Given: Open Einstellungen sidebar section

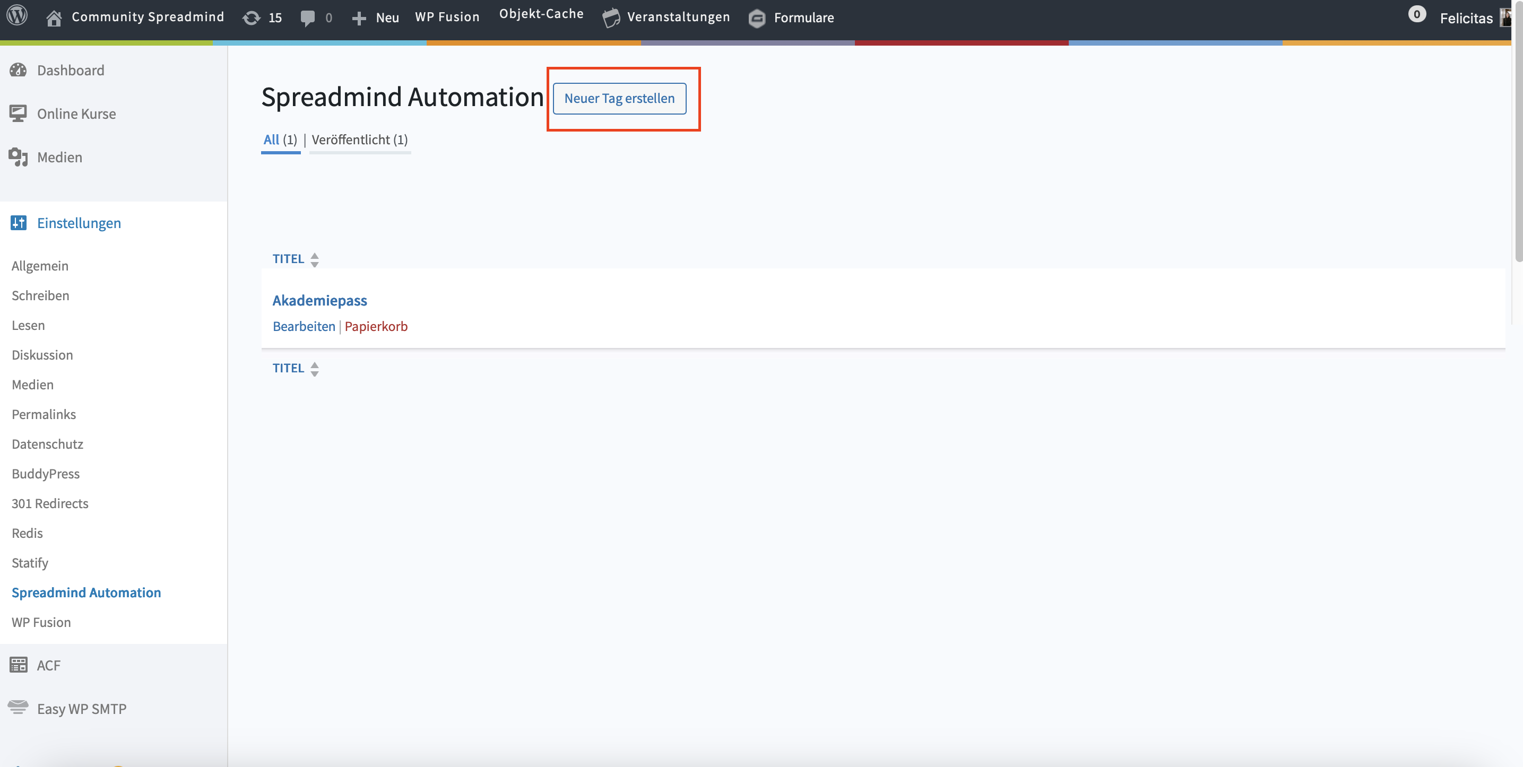Looking at the screenshot, I should pos(79,223).
